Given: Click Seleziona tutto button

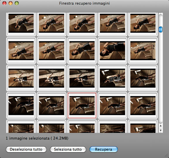Looking at the screenshot, I should [68, 149].
